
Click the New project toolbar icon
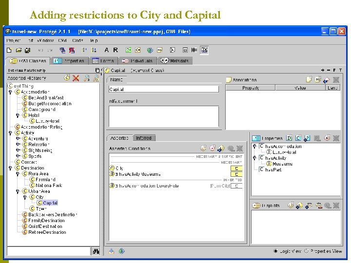[x=9, y=50]
